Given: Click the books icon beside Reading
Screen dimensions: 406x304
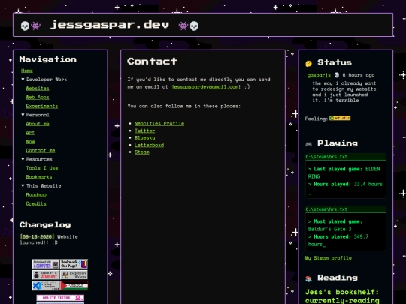Looking at the screenshot, I should click(309, 278).
